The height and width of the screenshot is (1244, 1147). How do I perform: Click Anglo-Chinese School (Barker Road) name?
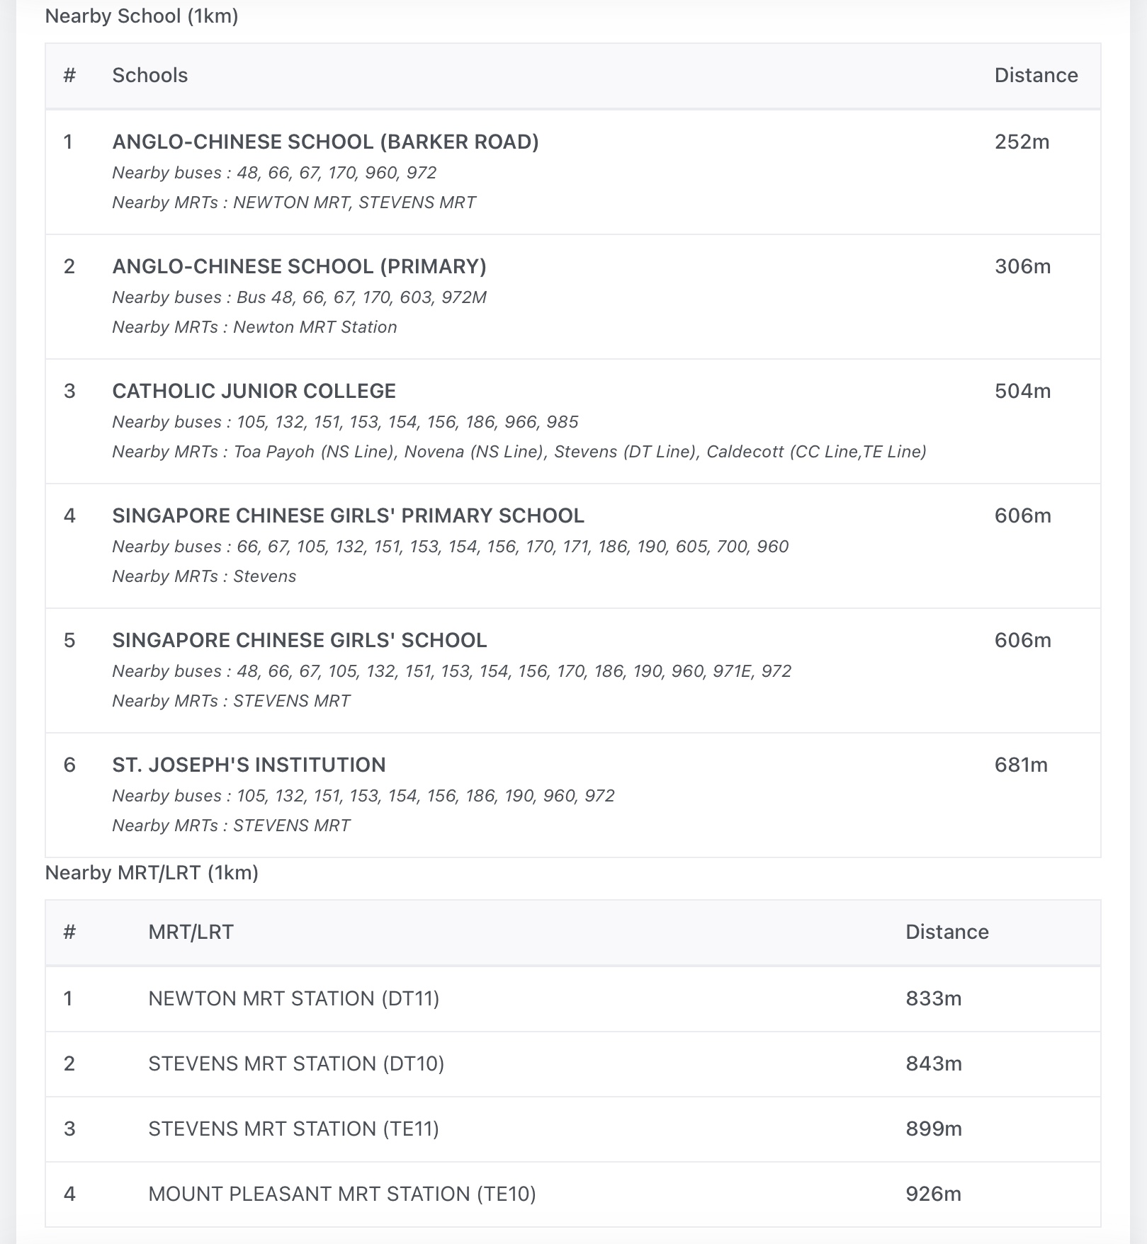[x=325, y=142]
